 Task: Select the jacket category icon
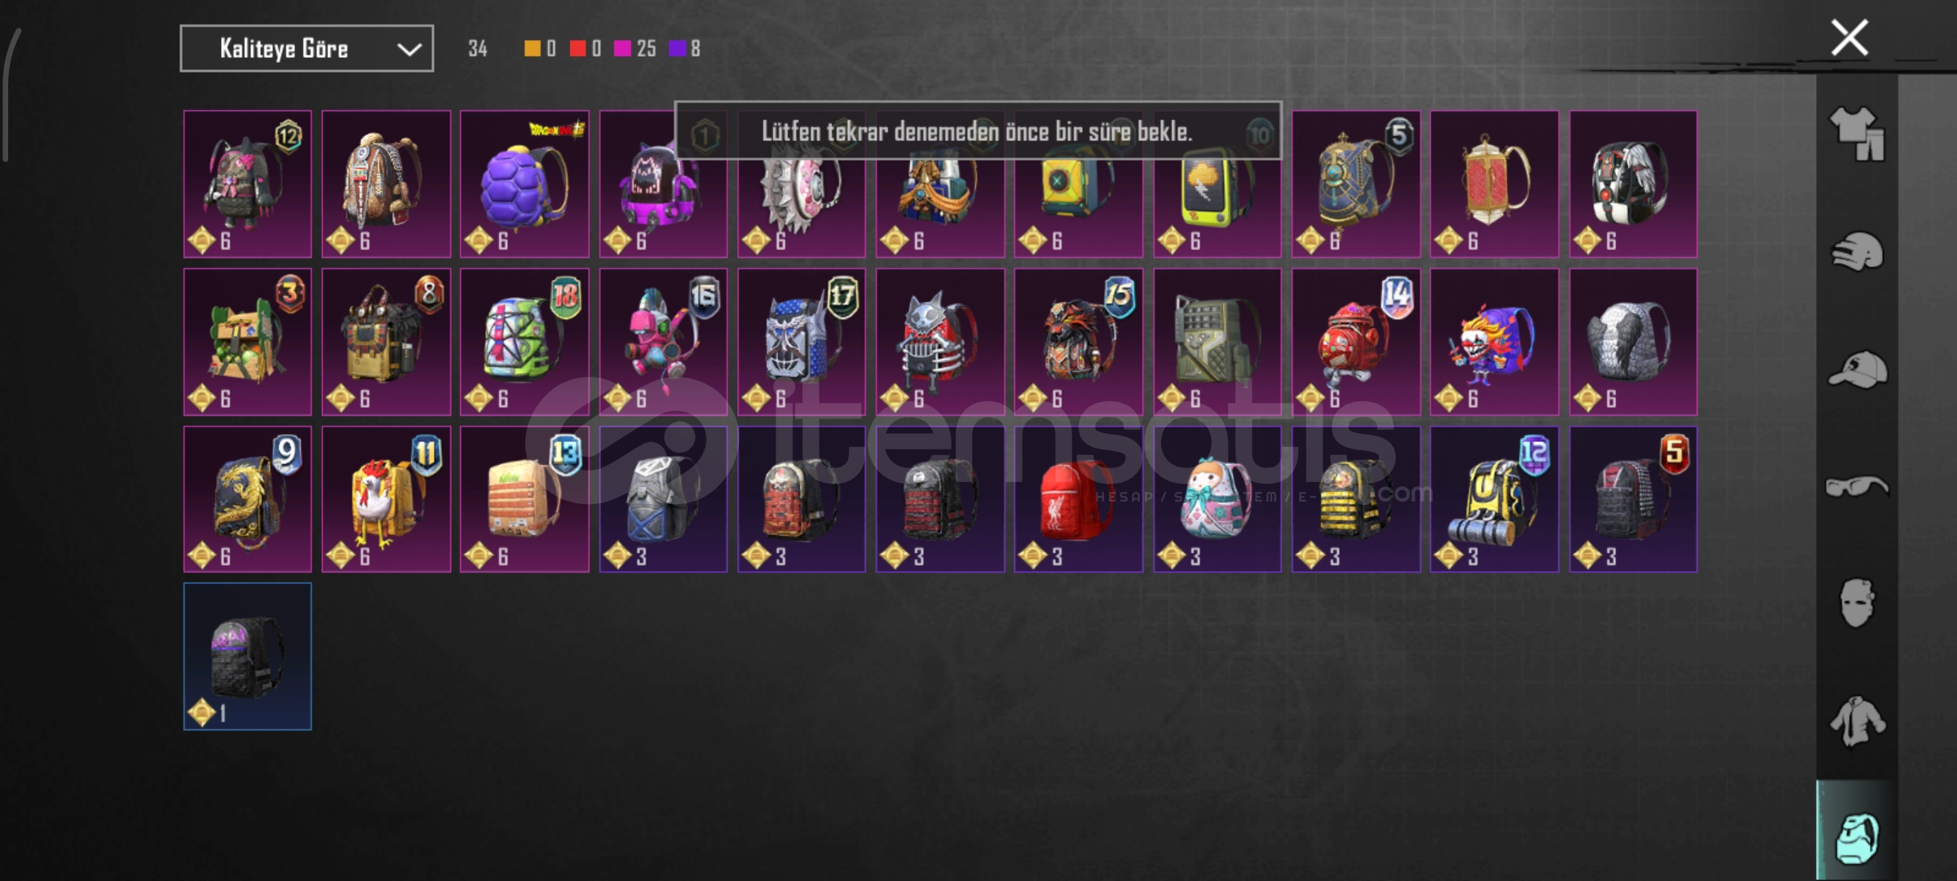click(1857, 722)
